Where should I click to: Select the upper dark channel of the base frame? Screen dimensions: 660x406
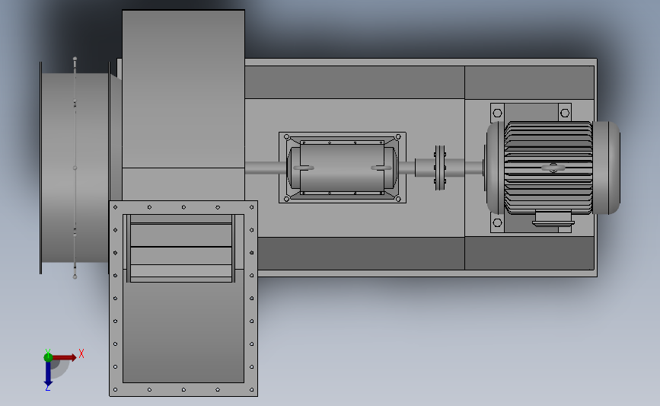click(355, 82)
